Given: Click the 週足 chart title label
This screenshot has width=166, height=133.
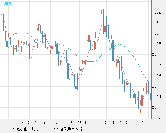Looking at the screenshot, I should [8, 3].
